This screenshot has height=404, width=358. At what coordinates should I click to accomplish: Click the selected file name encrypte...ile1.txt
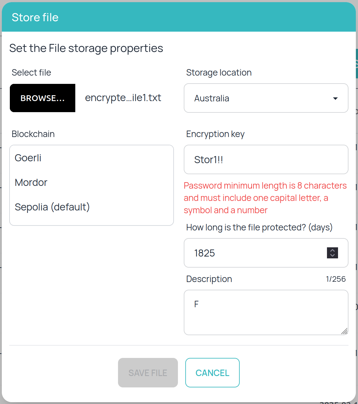pos(123,98)
